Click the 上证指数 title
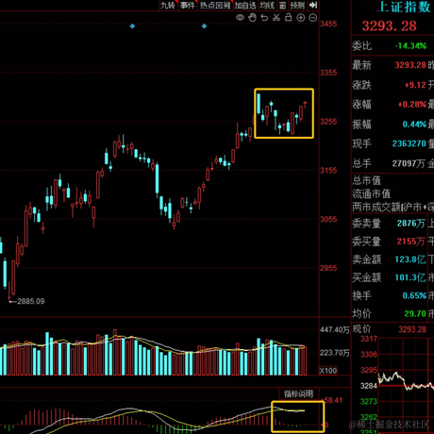Screen dimensions: 434x434 coord(404,7)
